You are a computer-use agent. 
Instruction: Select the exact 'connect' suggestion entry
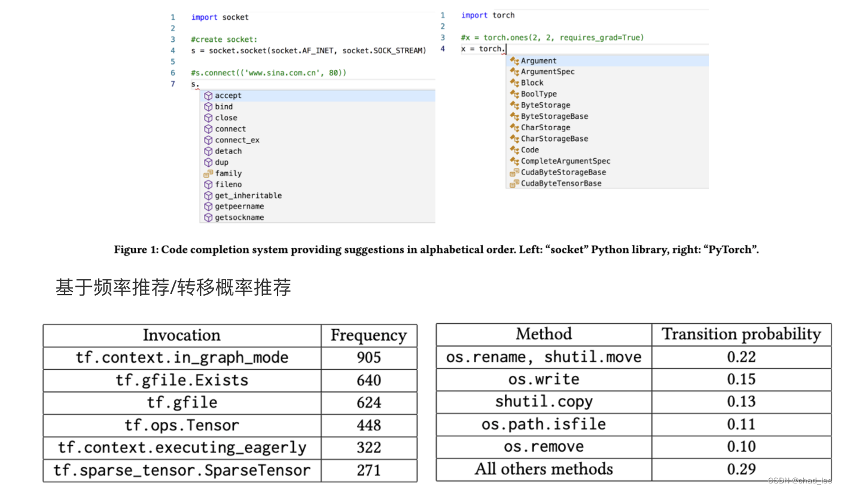pos(317,129)
